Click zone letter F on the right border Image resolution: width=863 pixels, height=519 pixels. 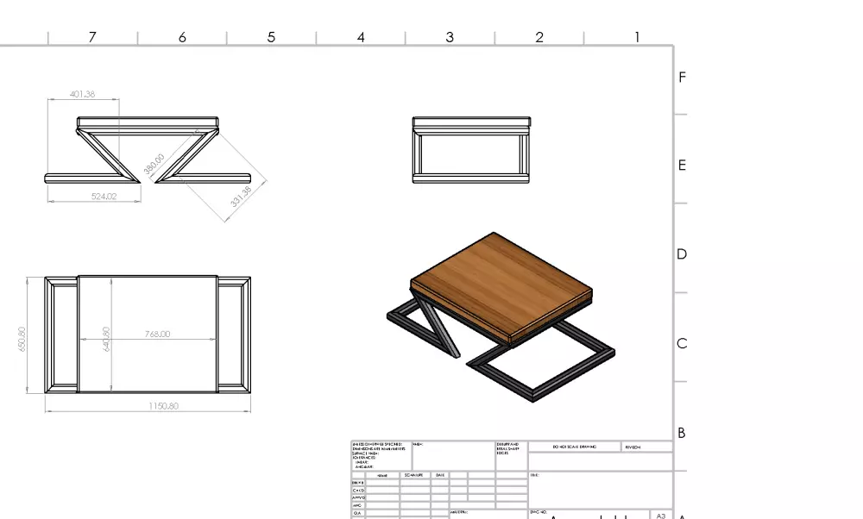click(682, 77)
